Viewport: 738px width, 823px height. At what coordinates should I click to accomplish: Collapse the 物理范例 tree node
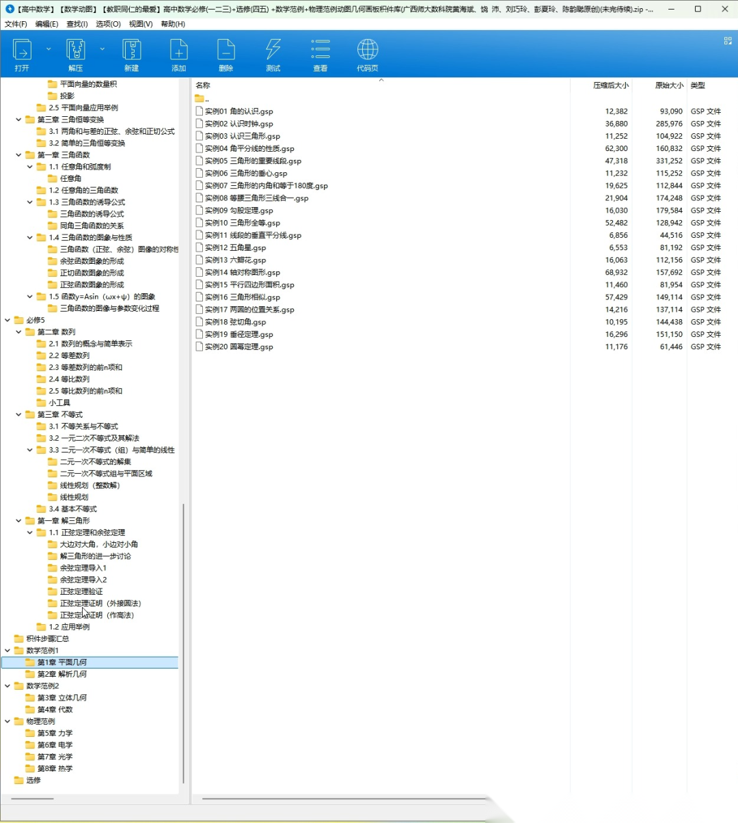[x=8, y=721]
